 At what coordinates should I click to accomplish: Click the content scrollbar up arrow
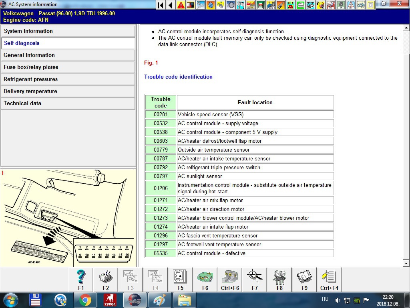point(406,28)
